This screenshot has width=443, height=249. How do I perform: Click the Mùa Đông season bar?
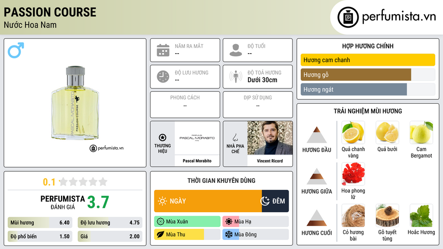pos(256,234)
